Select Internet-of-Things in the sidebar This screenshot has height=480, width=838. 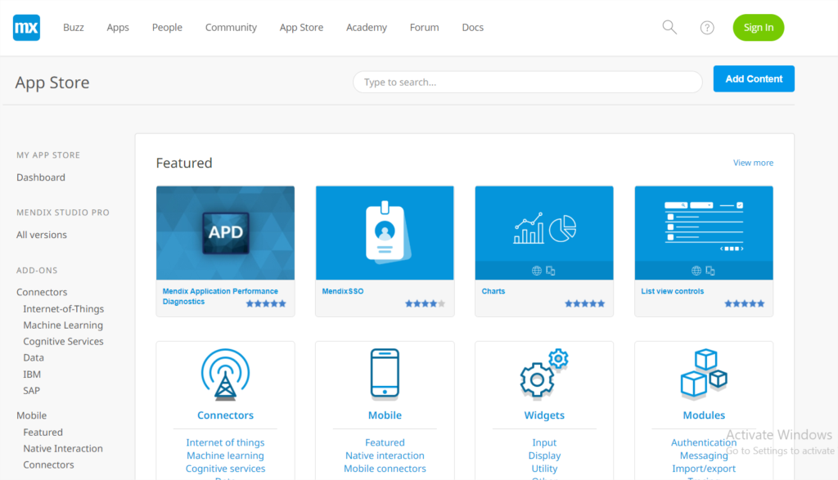63,308
